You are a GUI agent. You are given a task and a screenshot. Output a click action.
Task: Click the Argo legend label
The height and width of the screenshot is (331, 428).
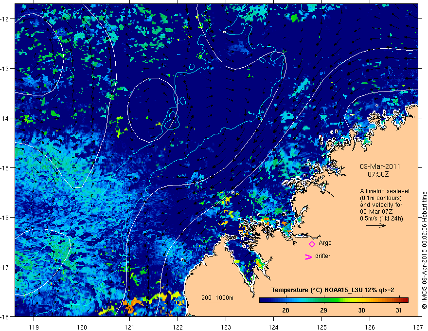[x=325, y=243]
